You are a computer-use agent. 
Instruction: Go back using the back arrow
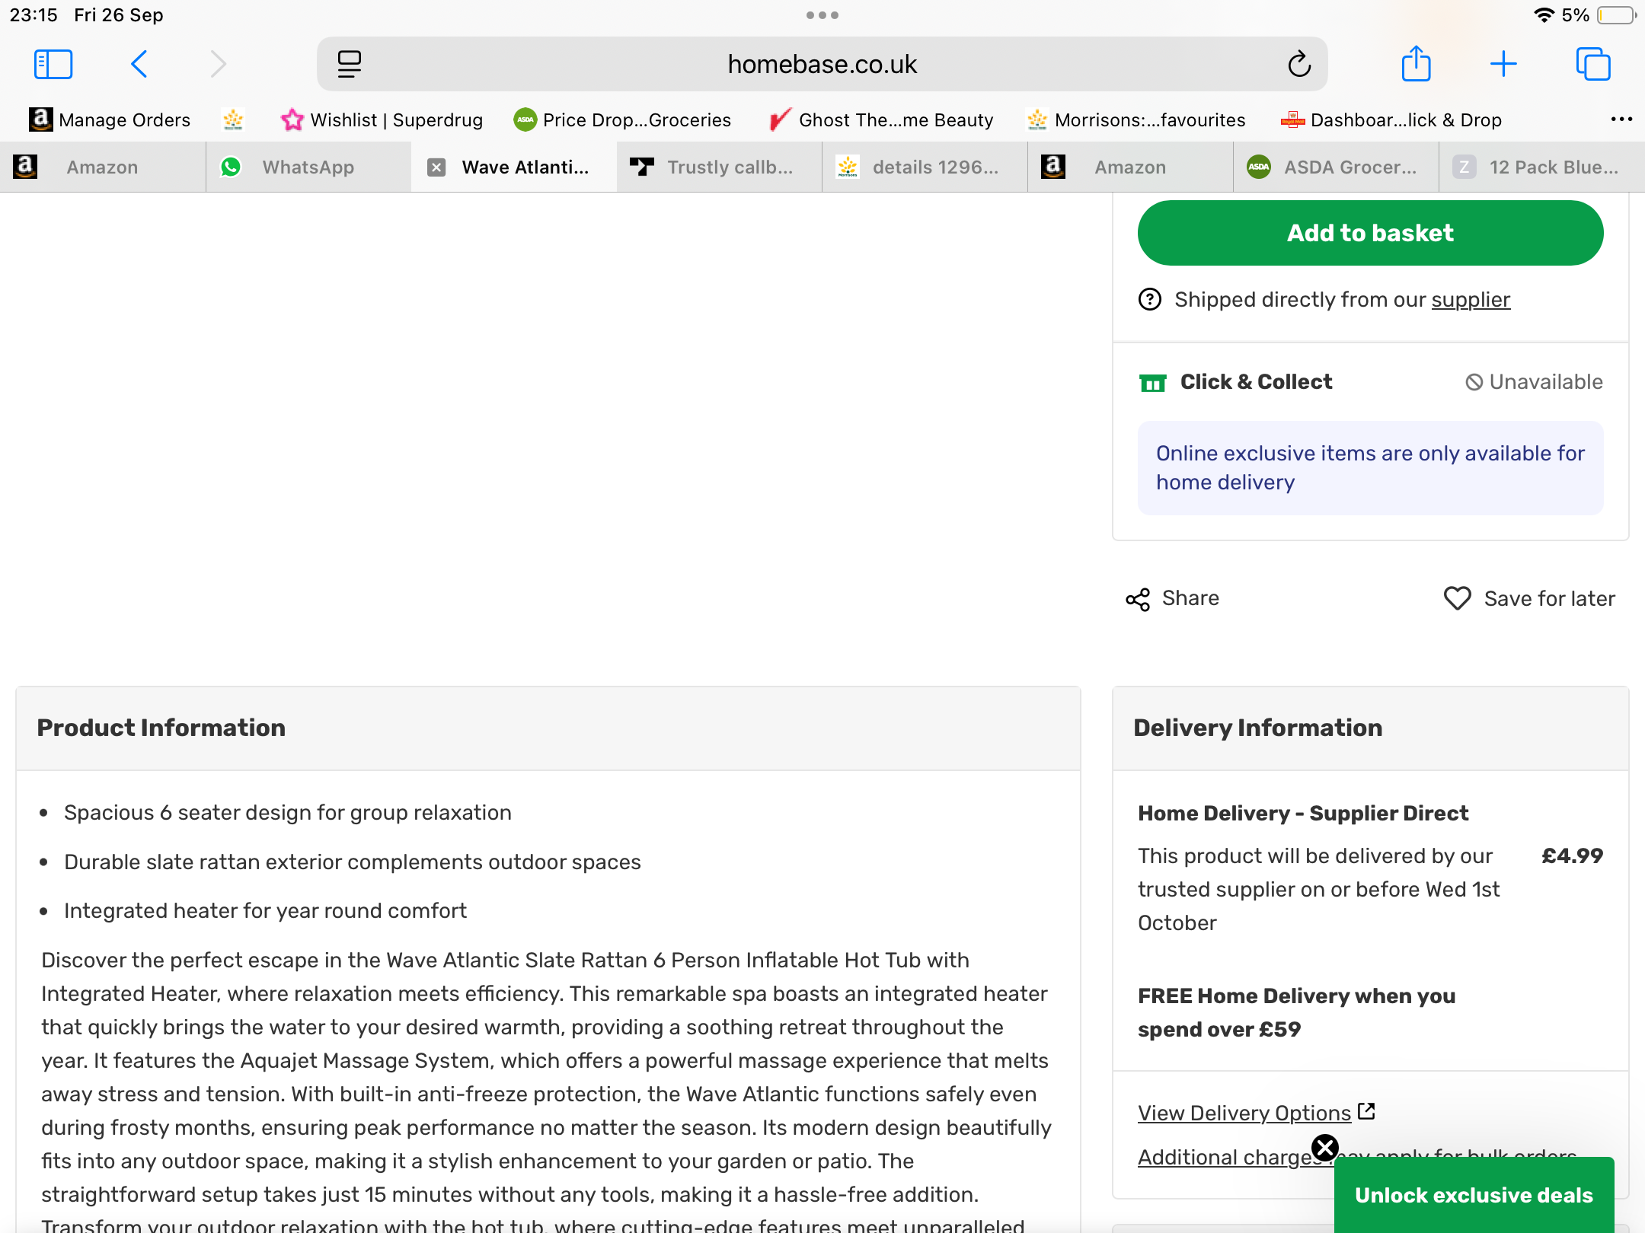pyautogui.click(x=139, y=64)
